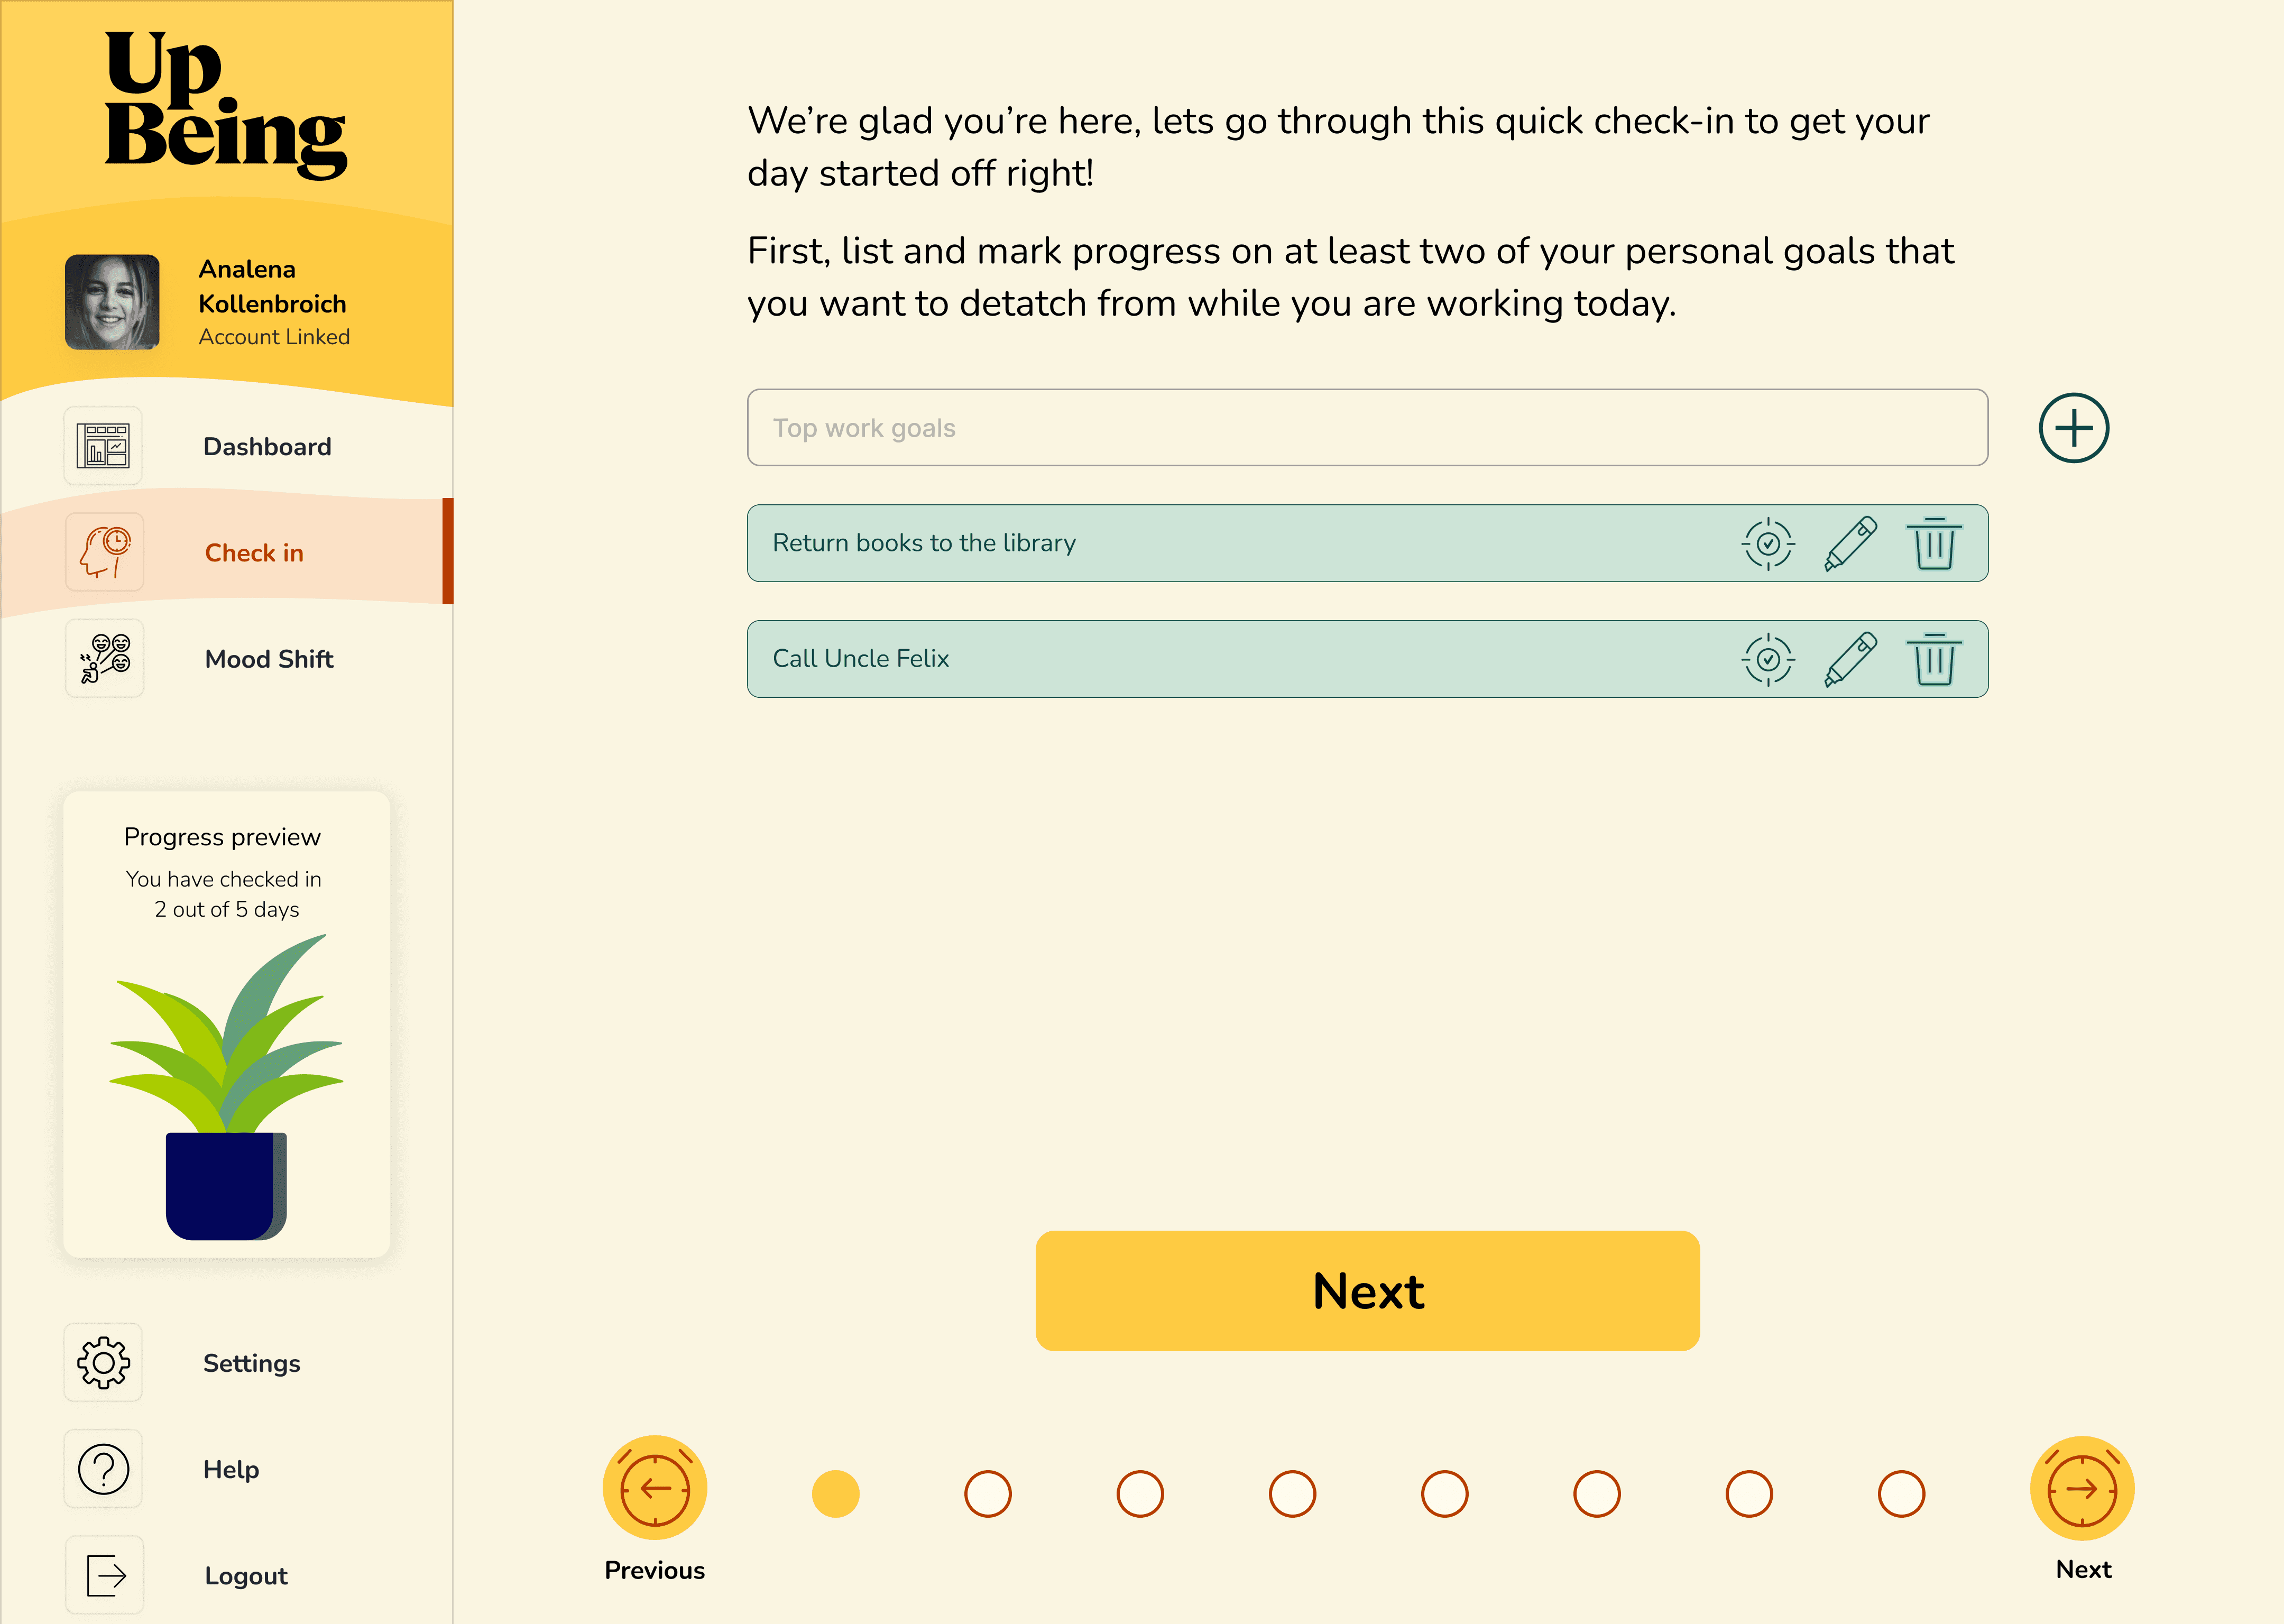
Task: Edit 'Call Uncle Felix' using the pencil icon
Action: [x=1851, y=658]
